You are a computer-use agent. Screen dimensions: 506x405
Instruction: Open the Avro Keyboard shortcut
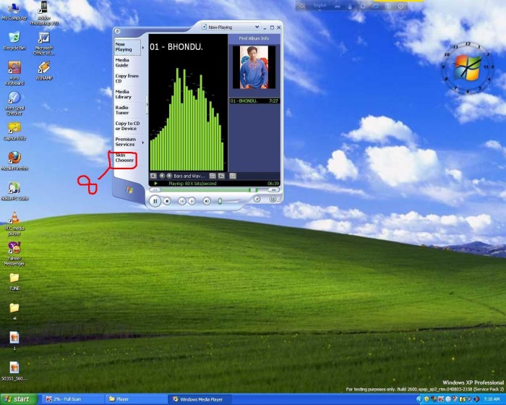point(14,73)
